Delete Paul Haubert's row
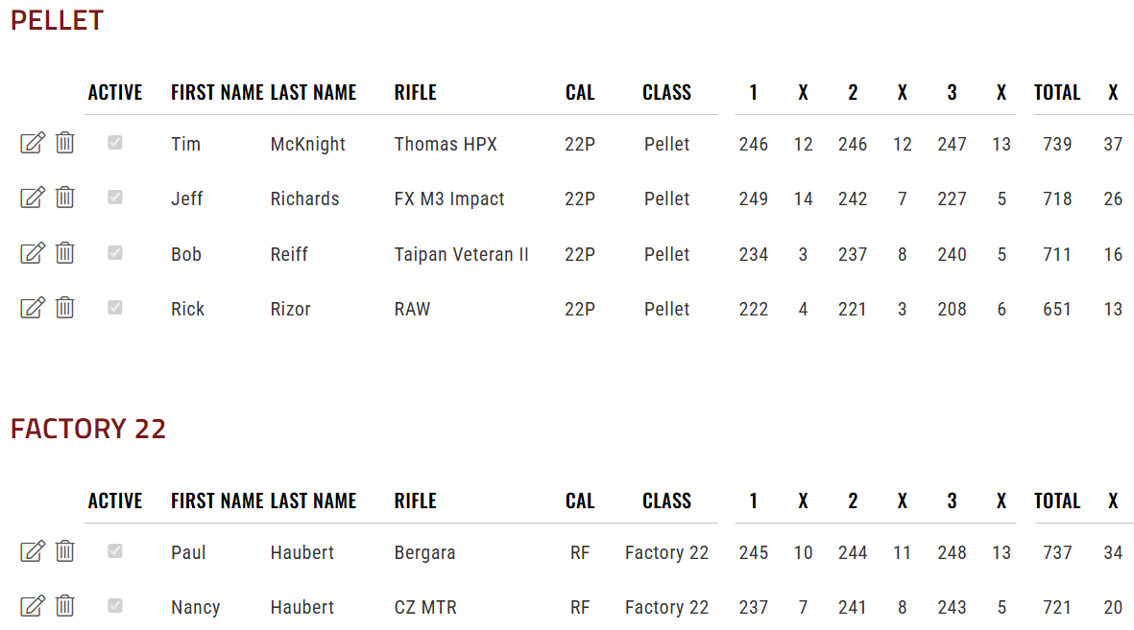Image resolution: width=1134 pixels, height=630 pixels. point(65,551)
